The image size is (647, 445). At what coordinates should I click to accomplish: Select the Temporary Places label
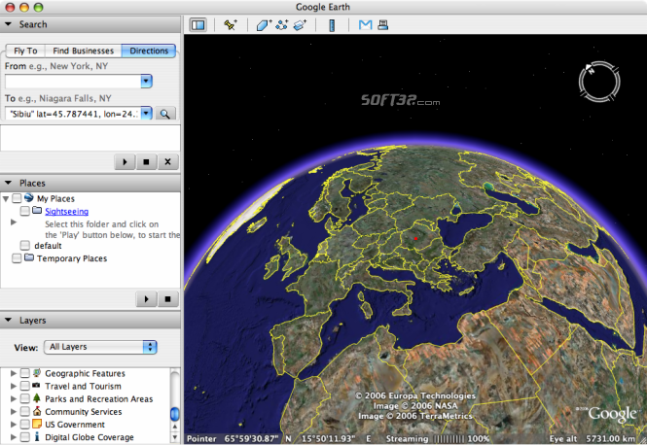point(72,258)
